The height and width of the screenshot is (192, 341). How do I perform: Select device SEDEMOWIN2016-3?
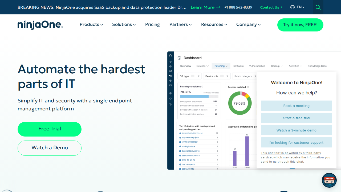(191, 155)
